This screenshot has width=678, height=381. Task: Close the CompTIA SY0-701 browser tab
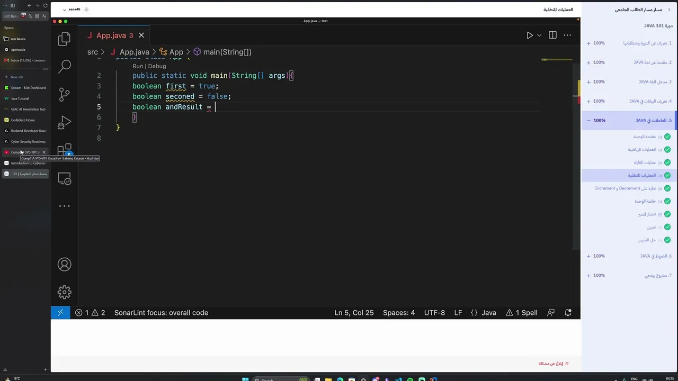point(44,152)
